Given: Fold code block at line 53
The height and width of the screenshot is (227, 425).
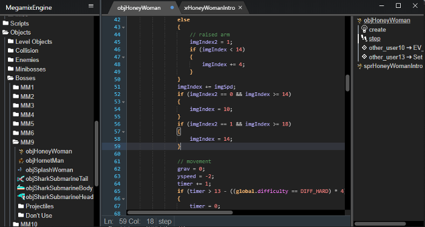Looking at the screenshot, I should point(123,102).
